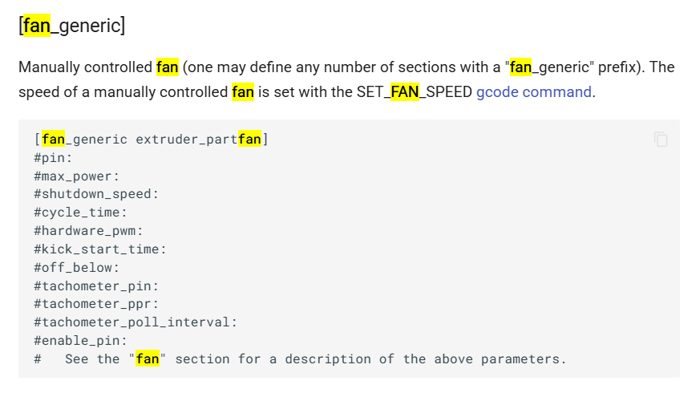Click the #off_below: config line
Viewport: 700px width, 405px height.
pos(77,267)
